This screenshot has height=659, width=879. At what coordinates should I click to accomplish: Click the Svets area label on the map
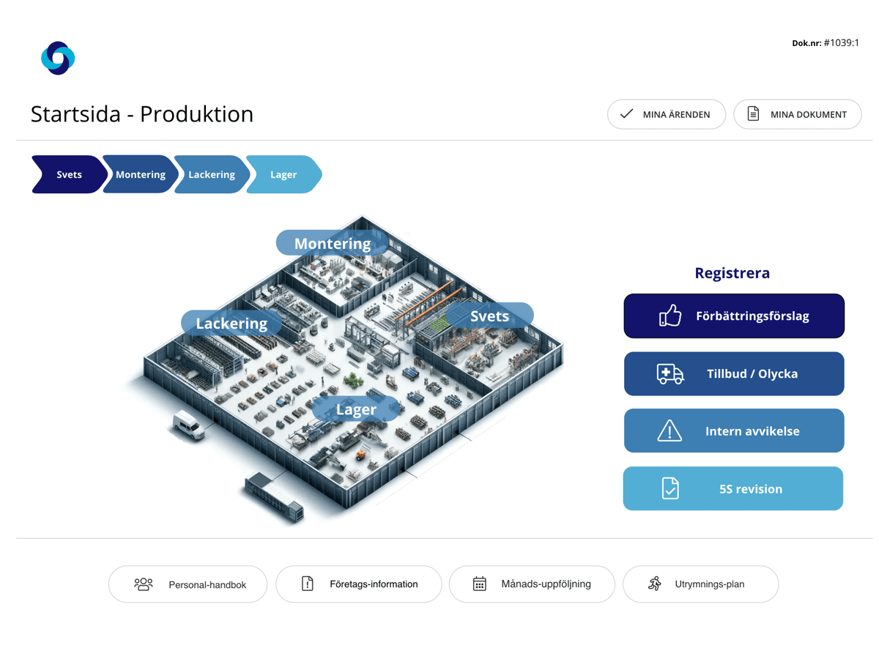(489, 316)
